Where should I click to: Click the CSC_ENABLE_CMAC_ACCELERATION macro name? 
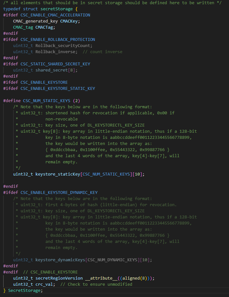point(55,15)
